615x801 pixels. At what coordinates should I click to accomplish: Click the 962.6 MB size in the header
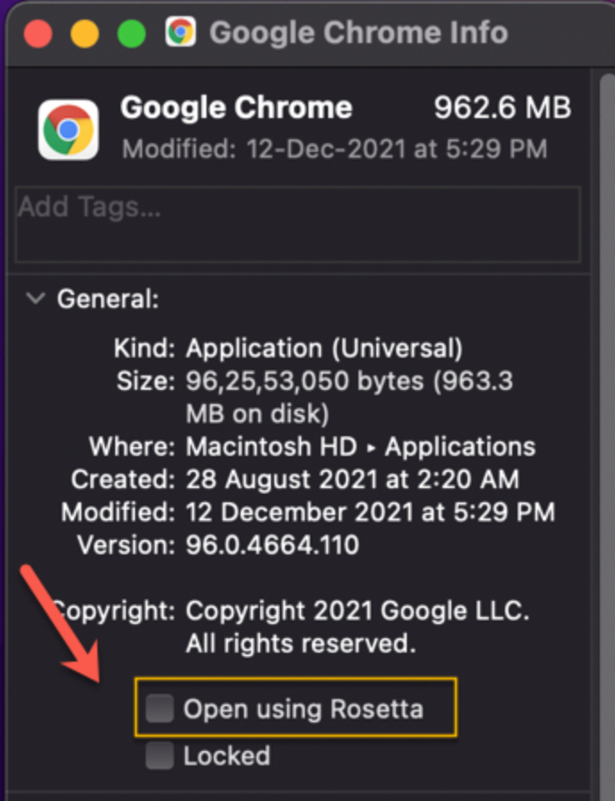click(x=501, y=109)
